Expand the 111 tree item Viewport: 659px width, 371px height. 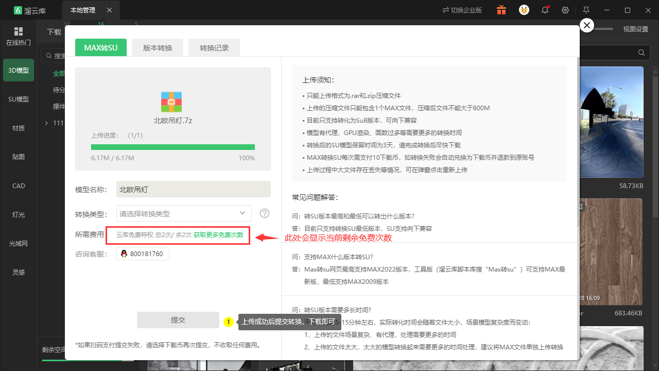(x=46, y=123)
